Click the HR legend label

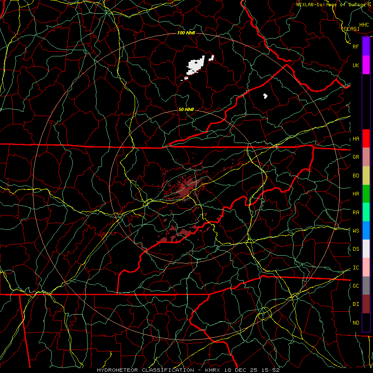(356, 194)
